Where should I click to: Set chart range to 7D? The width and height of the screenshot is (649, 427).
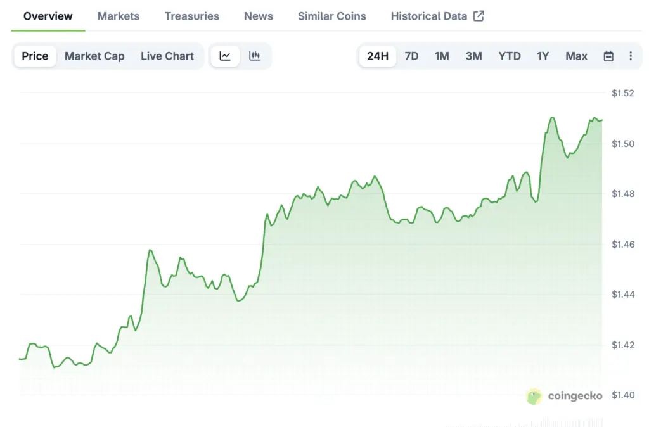(x=411, y=56)
